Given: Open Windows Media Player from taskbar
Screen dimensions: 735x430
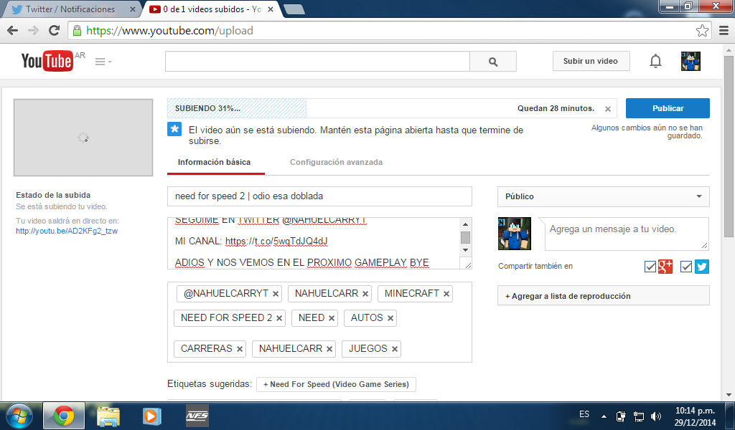Looking at the screenshot, I should pyautogui.click(x=151, y=416).
